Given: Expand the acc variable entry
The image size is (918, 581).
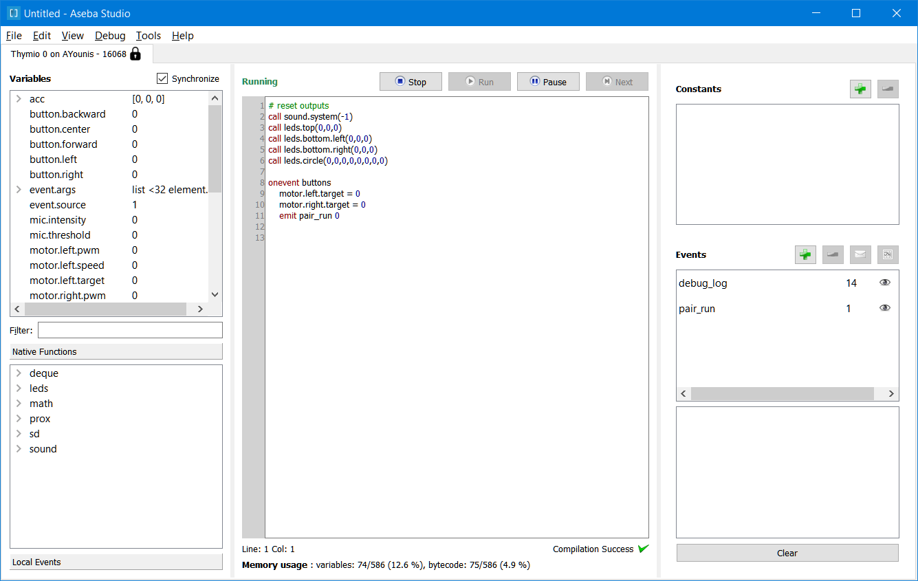Looking at the screenshot, I should pos(18,98).
